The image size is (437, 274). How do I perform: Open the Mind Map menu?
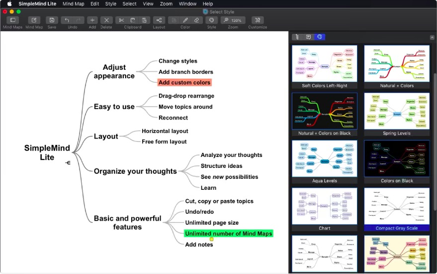pyautogui.click(x=73, y=3)
